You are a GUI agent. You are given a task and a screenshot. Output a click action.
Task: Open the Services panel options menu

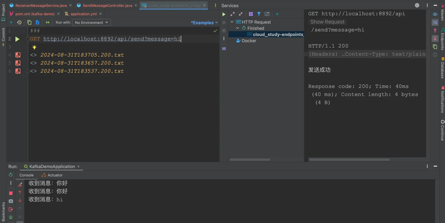point(427,5)
